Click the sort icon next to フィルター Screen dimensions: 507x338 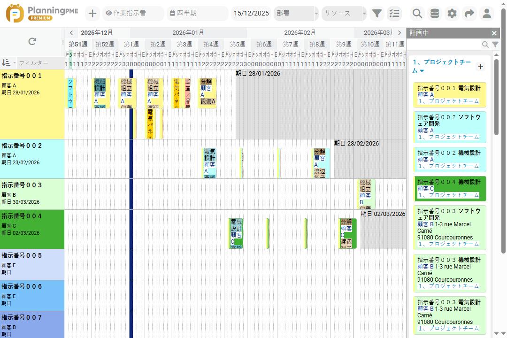click(x=7, y=62)
